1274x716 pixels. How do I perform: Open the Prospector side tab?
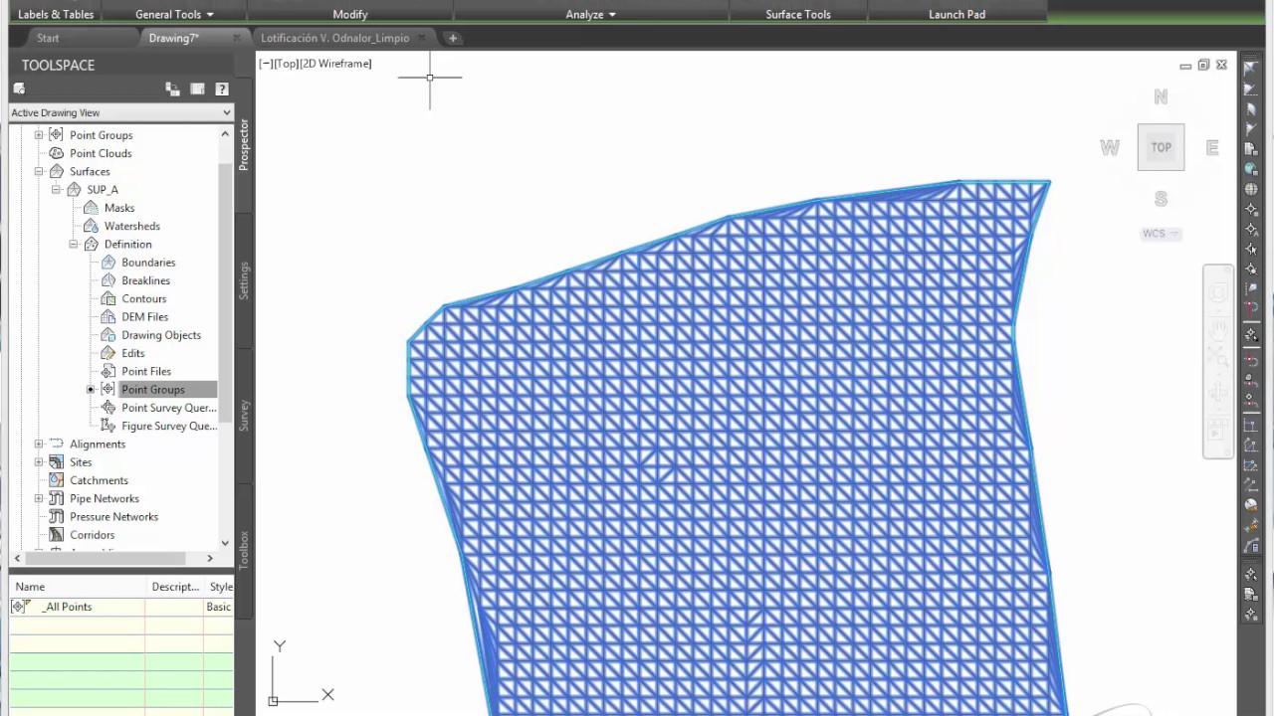(244, 145)
